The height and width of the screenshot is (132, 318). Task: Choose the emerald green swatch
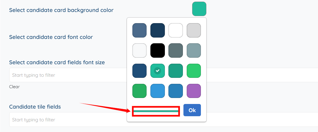point(139,91)
